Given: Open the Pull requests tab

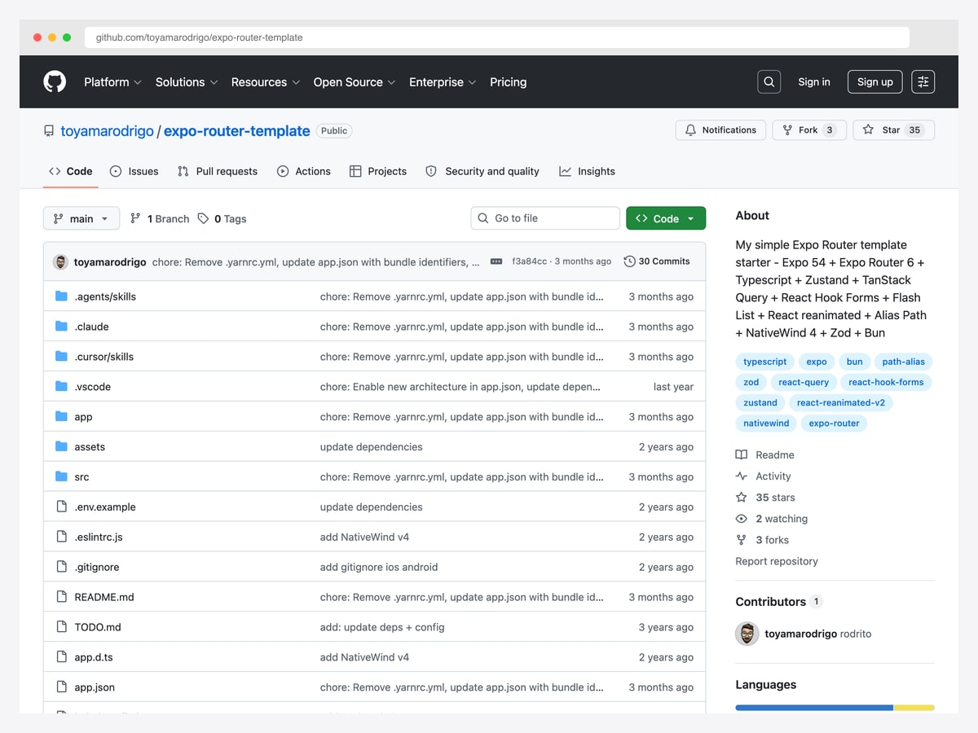Looking at the screenshot, I should pos(217,171).
